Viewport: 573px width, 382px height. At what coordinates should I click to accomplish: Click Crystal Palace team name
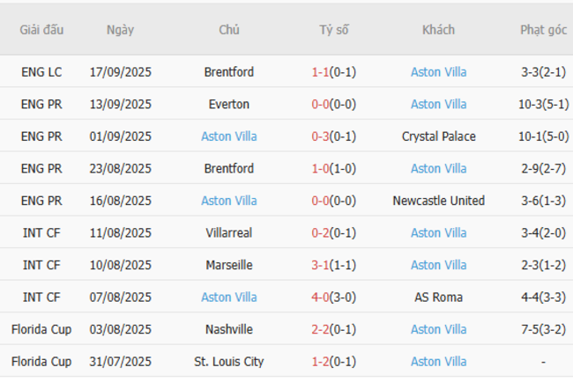click(438, 136)
